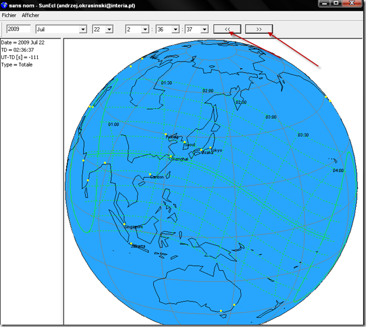The width and height of the screenshot is (366, 327).
Task: Click the 04:00 time label on globe
Action: [338, 171]
